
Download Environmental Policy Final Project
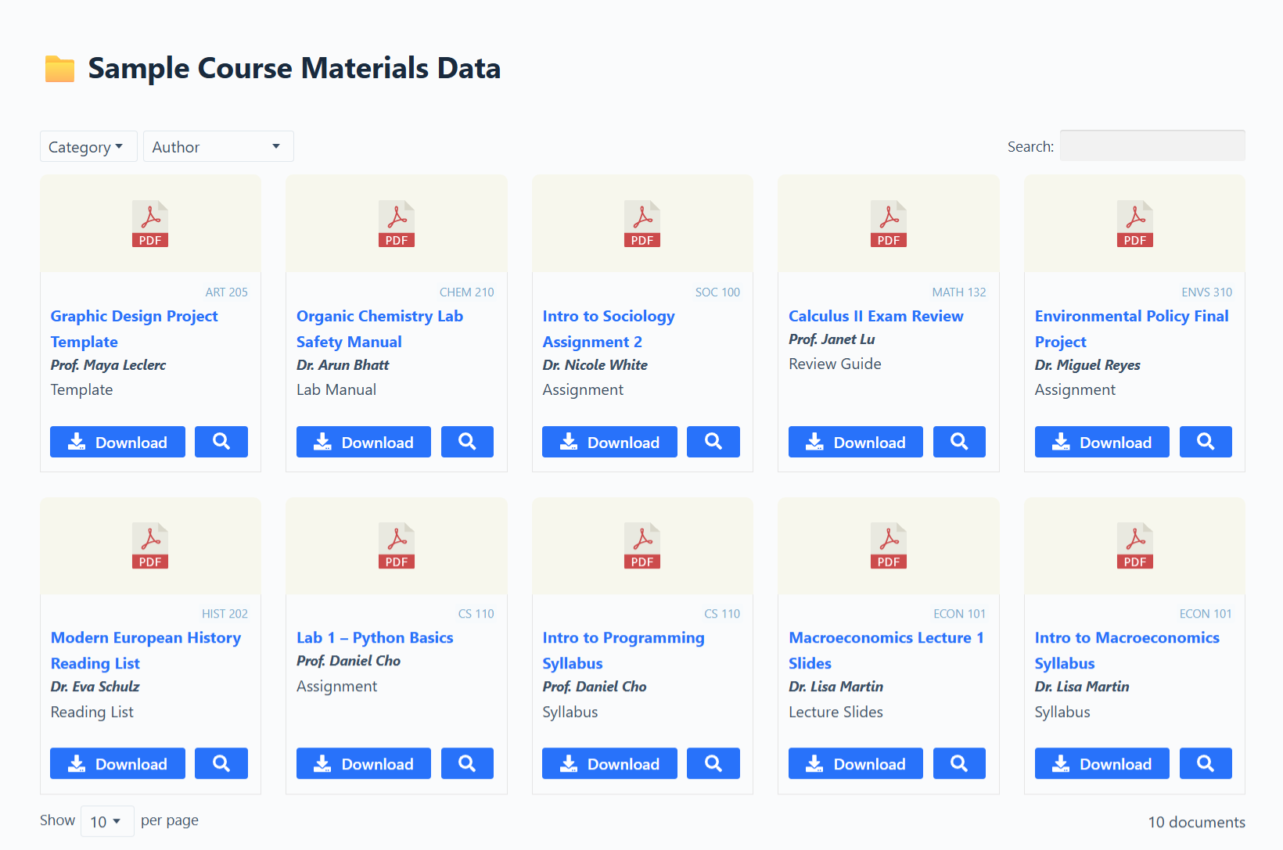pyautogui.click(x=1102, y=442)
